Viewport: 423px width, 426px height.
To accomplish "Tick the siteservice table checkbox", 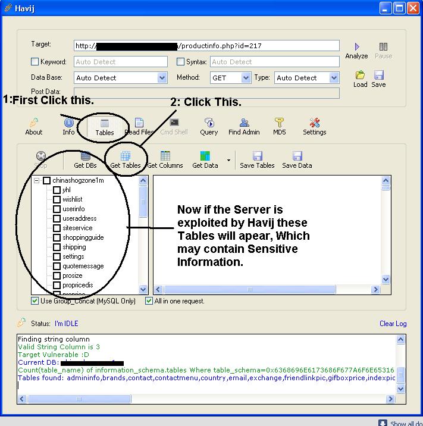I will click(x=57, y=228).
